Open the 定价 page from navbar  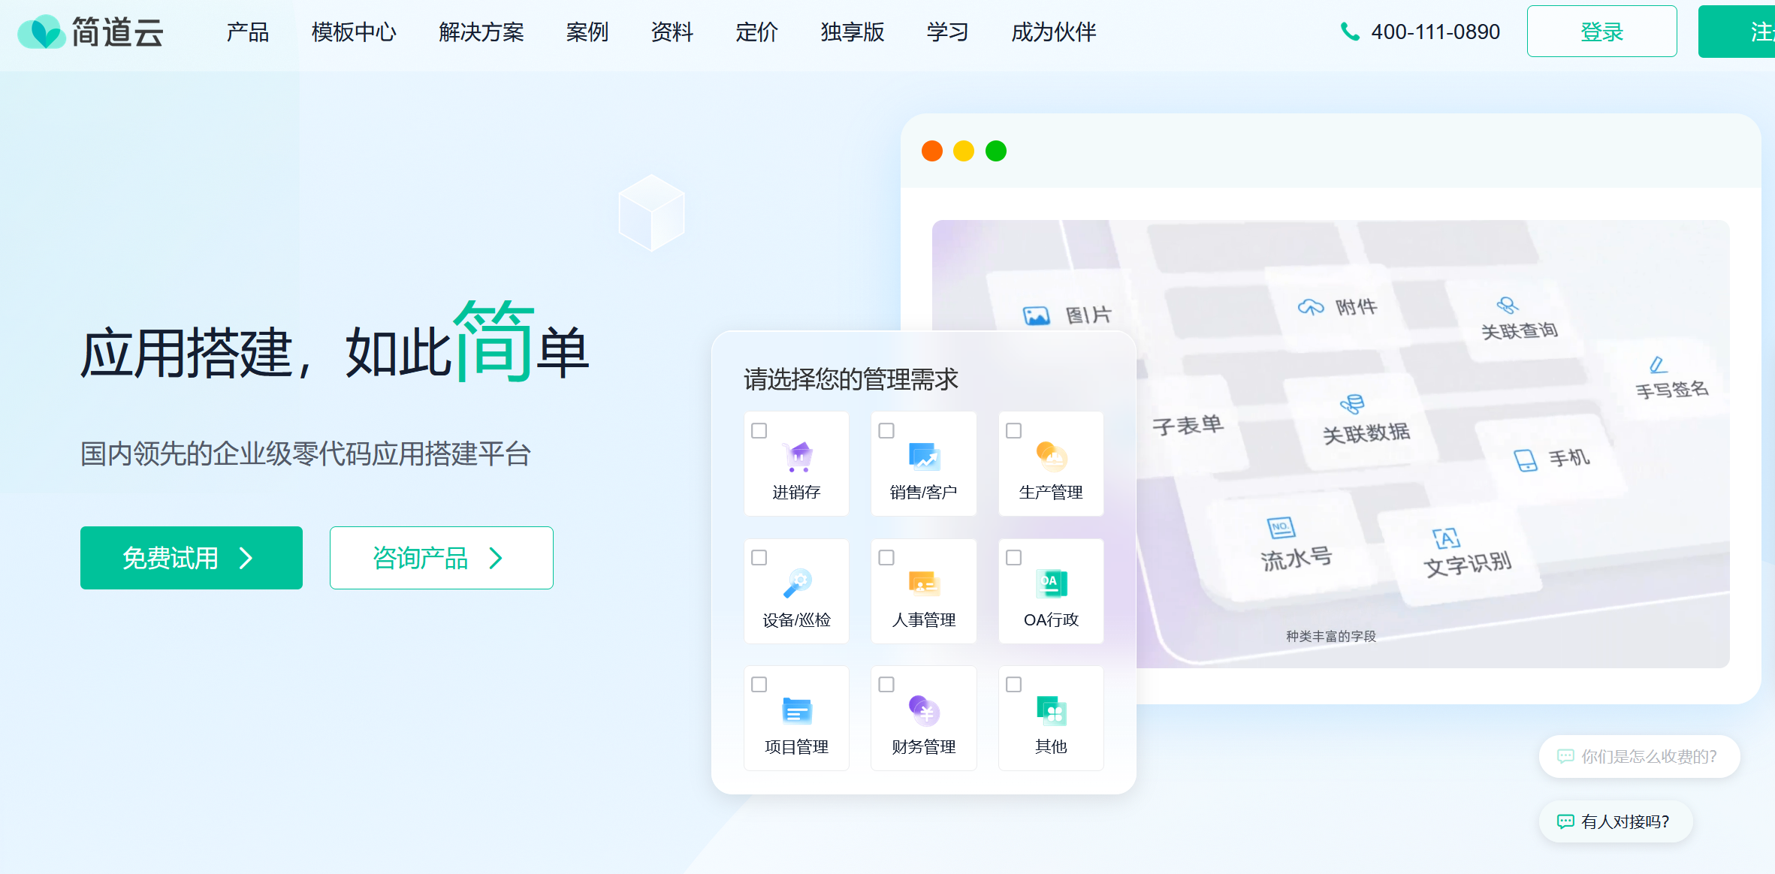pos(756,32)
